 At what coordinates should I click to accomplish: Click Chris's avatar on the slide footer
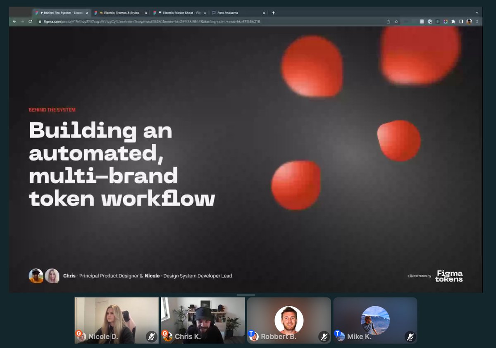pos(36,276)
